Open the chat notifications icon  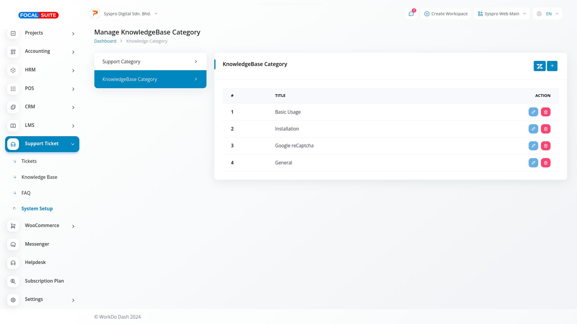coord(411,14)
